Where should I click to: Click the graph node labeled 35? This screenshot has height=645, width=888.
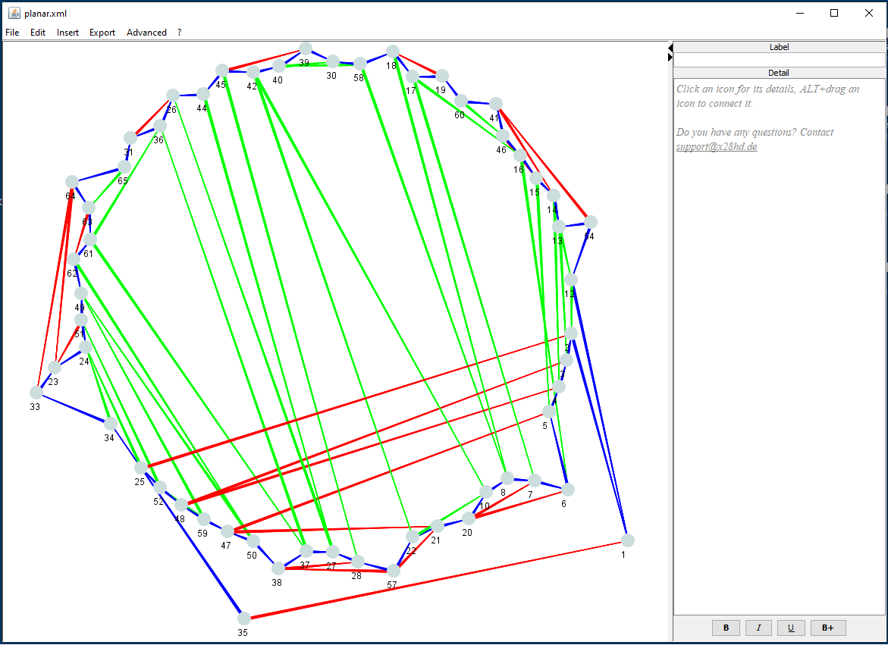(243, 618)
